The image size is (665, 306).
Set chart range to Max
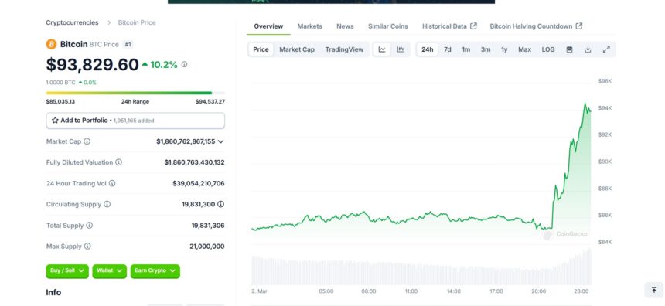524,49
